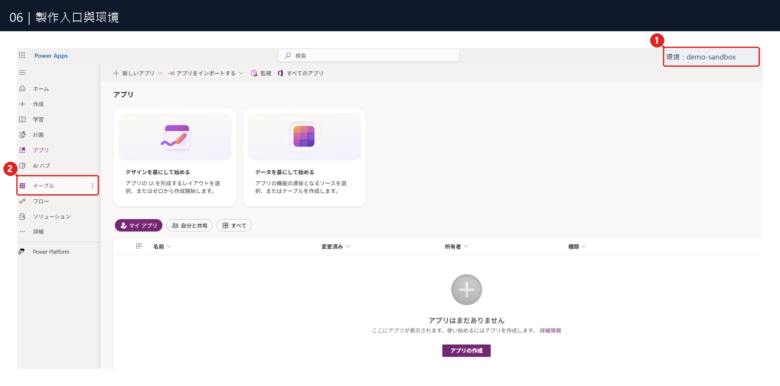The height and width of the screenshot is (386, 780).
Task: Expand アプリをインポートする dropdown chevron
Action: (241, 73)
